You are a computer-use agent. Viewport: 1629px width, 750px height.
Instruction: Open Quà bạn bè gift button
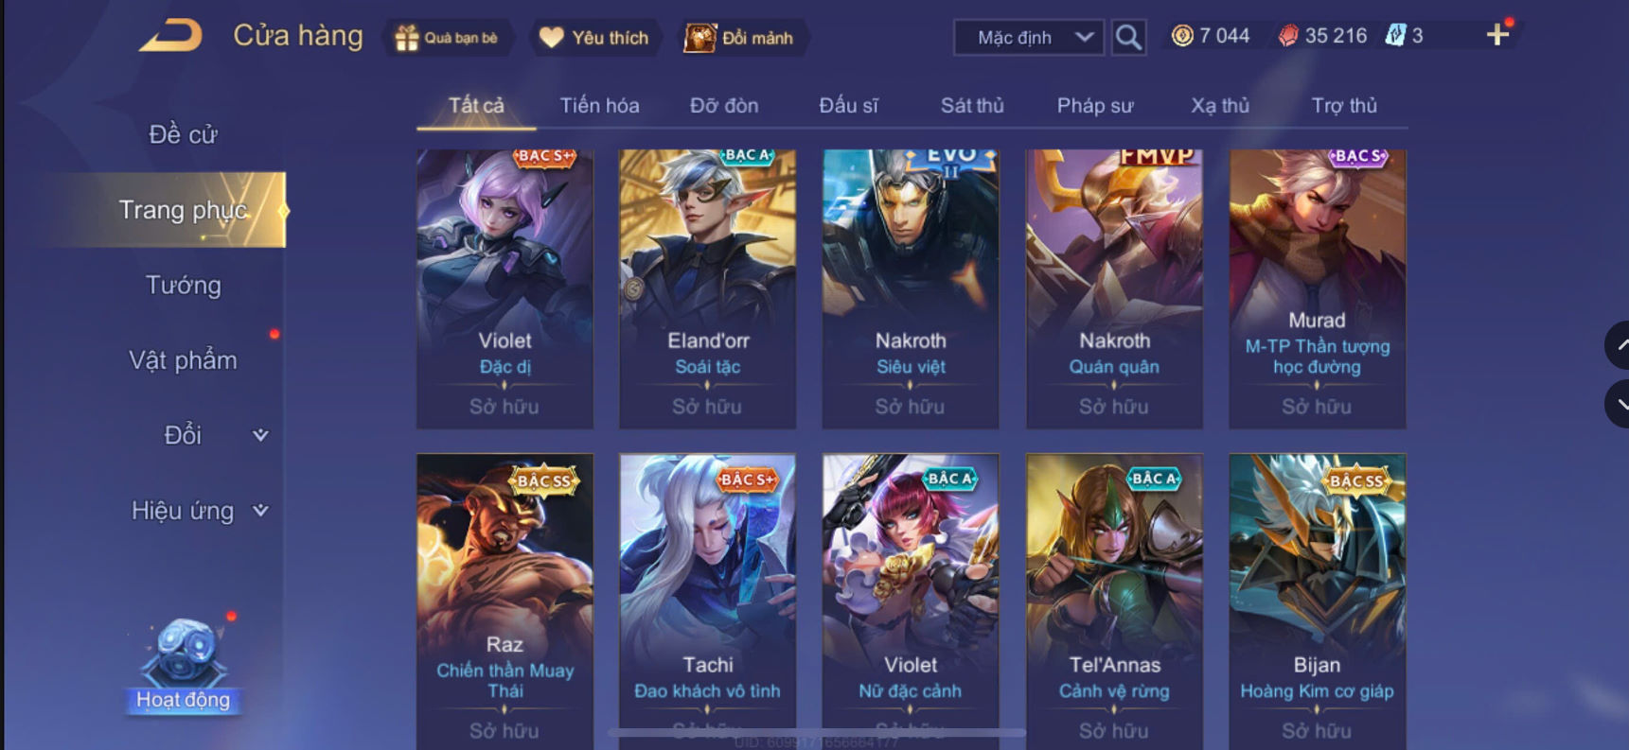tap(447, 38)
